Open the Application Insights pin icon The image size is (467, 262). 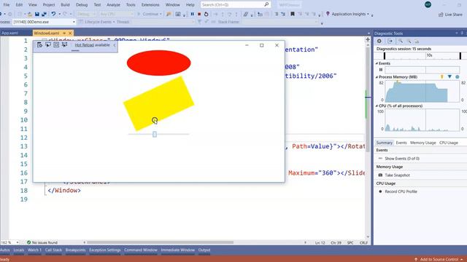[x=328, y=14]
